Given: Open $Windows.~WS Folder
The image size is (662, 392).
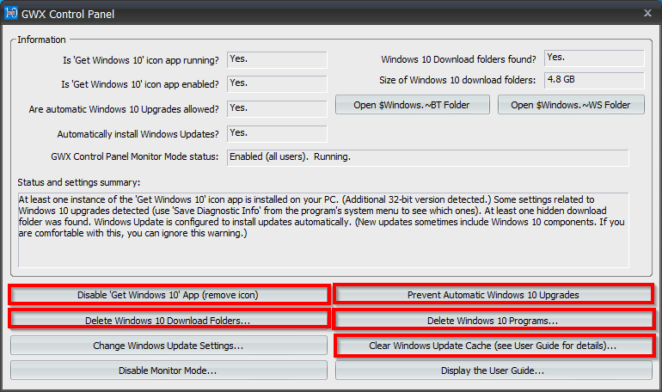Looking at the screenshot, I should pyautogui.click(x=571, y=105).
